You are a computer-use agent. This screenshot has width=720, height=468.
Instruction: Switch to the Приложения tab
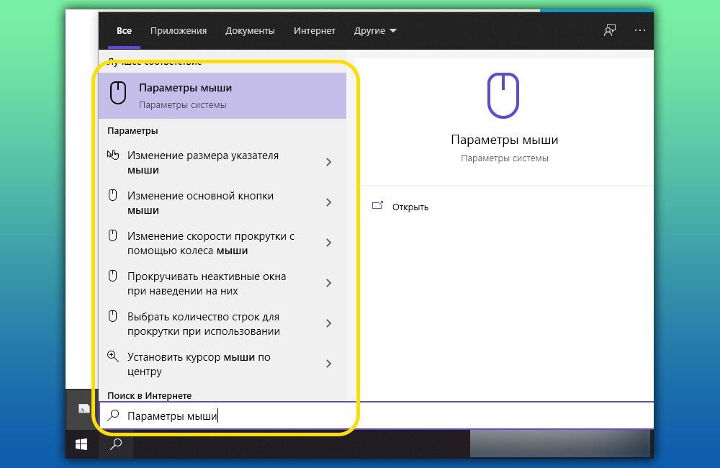coord(179,31)
